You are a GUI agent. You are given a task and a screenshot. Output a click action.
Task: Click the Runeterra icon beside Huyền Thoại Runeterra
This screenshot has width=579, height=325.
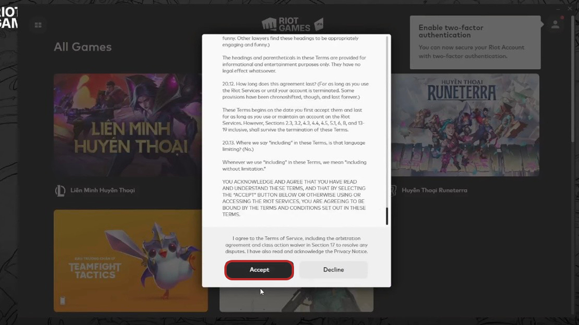[394, 190]
